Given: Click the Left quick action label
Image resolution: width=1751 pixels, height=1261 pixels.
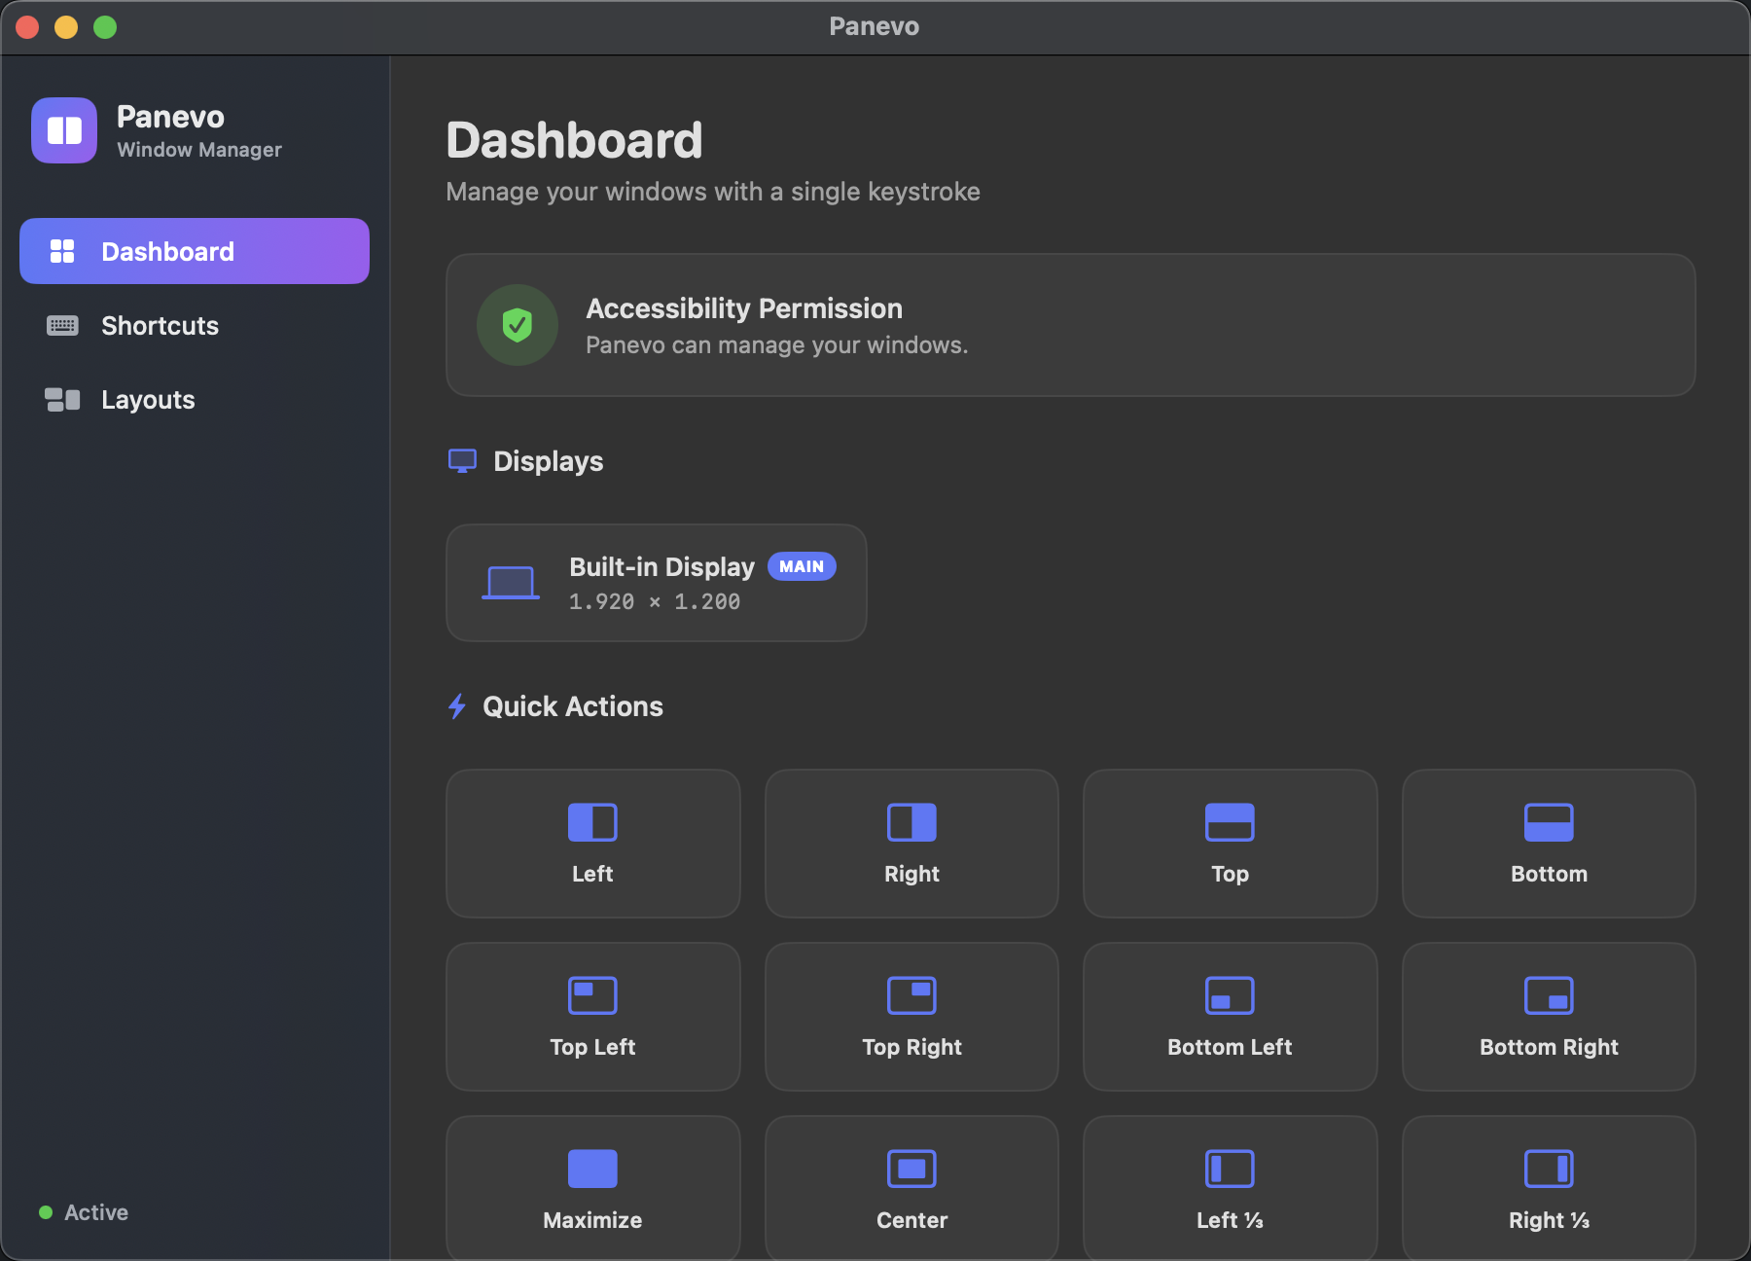Looking at the screenshot, I should tap(592, 874).
